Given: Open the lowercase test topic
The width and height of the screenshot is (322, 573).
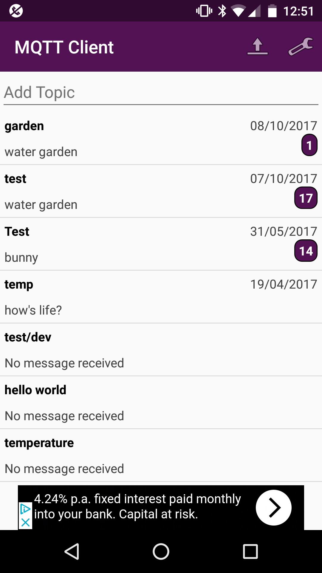Looking at the screenshot, I should (x=119, y=191).
